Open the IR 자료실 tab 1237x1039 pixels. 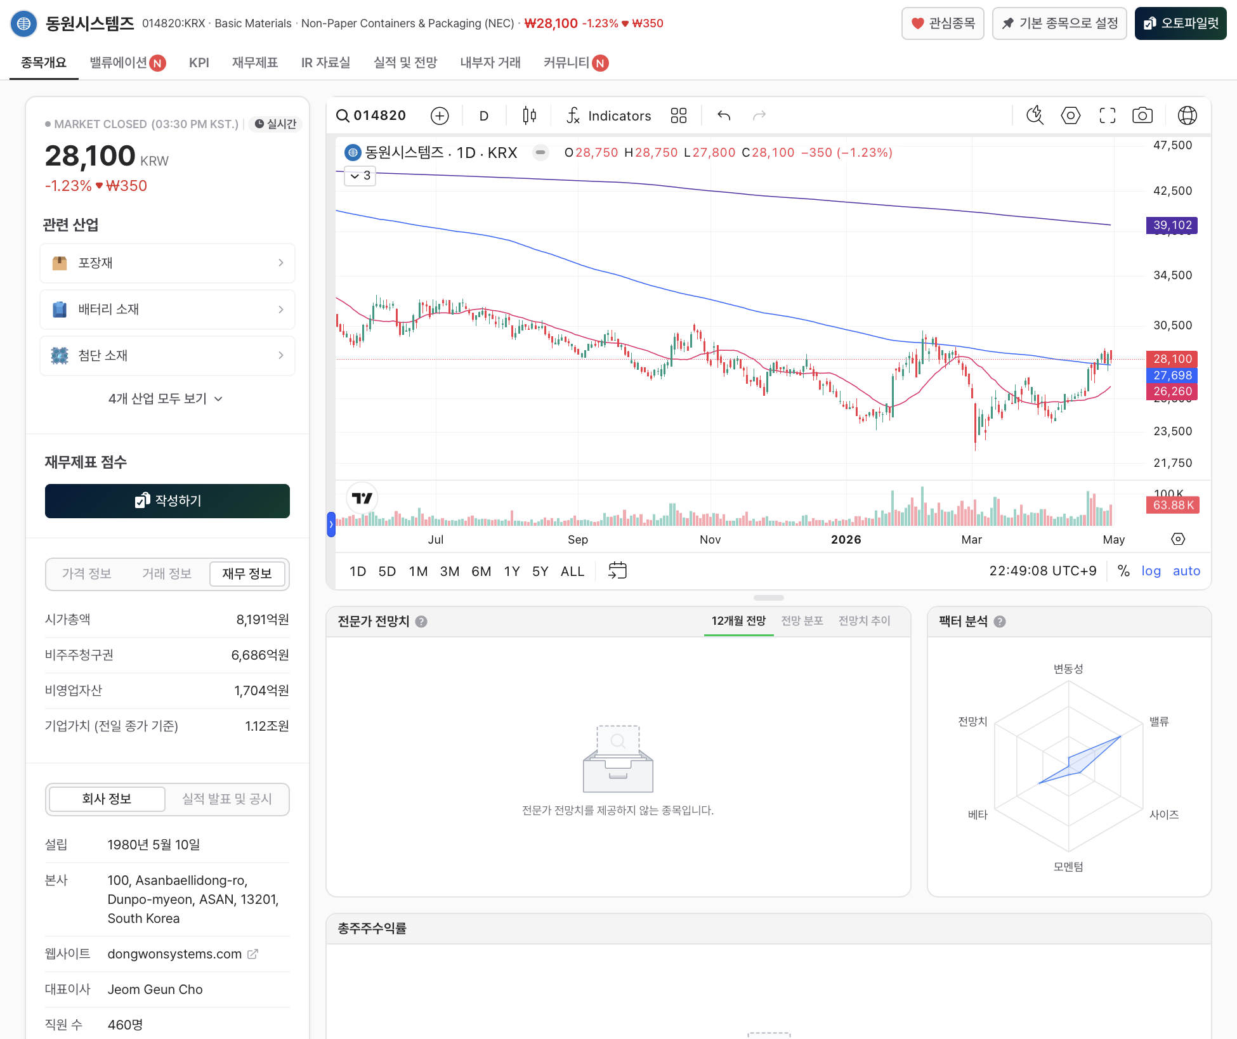[x=326, y=63]
